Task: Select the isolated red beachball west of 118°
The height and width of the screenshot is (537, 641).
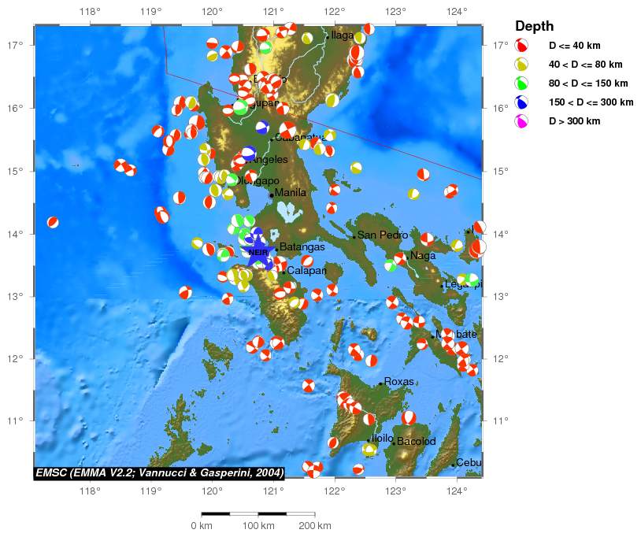Action: 53,223
